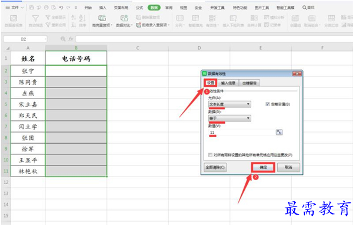Click the 电话号码 header cell
The image size is (356, 227).
coord(76,59)
